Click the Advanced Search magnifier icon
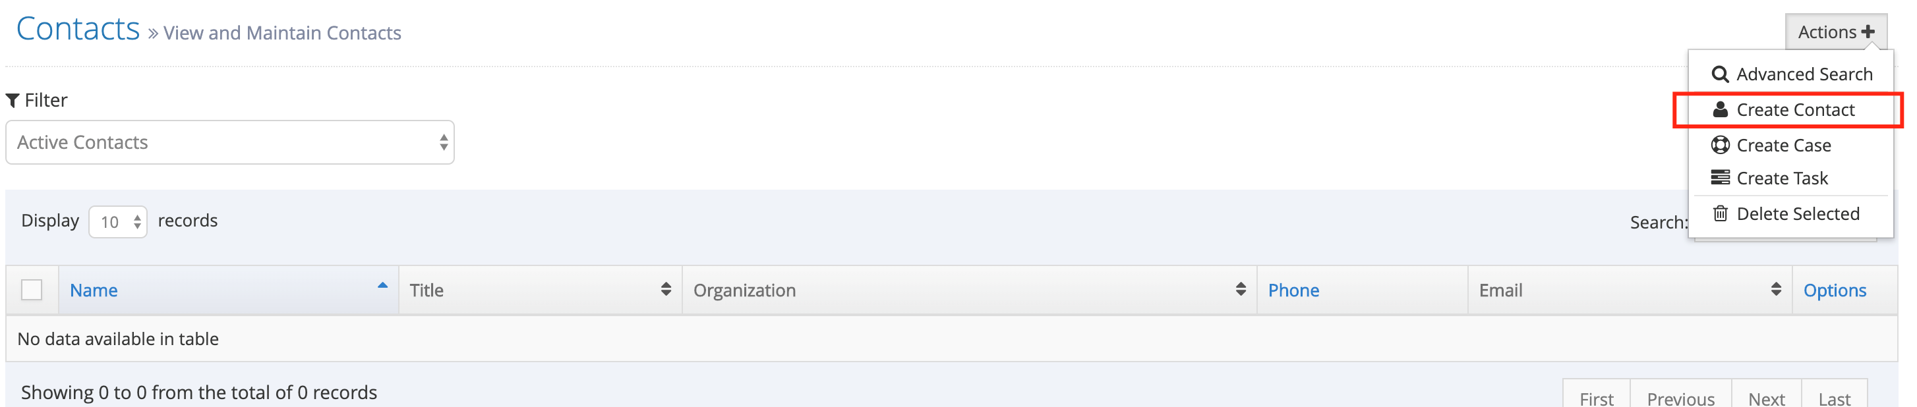Viewport: 1917px width, 407px height. point(1719,74)
